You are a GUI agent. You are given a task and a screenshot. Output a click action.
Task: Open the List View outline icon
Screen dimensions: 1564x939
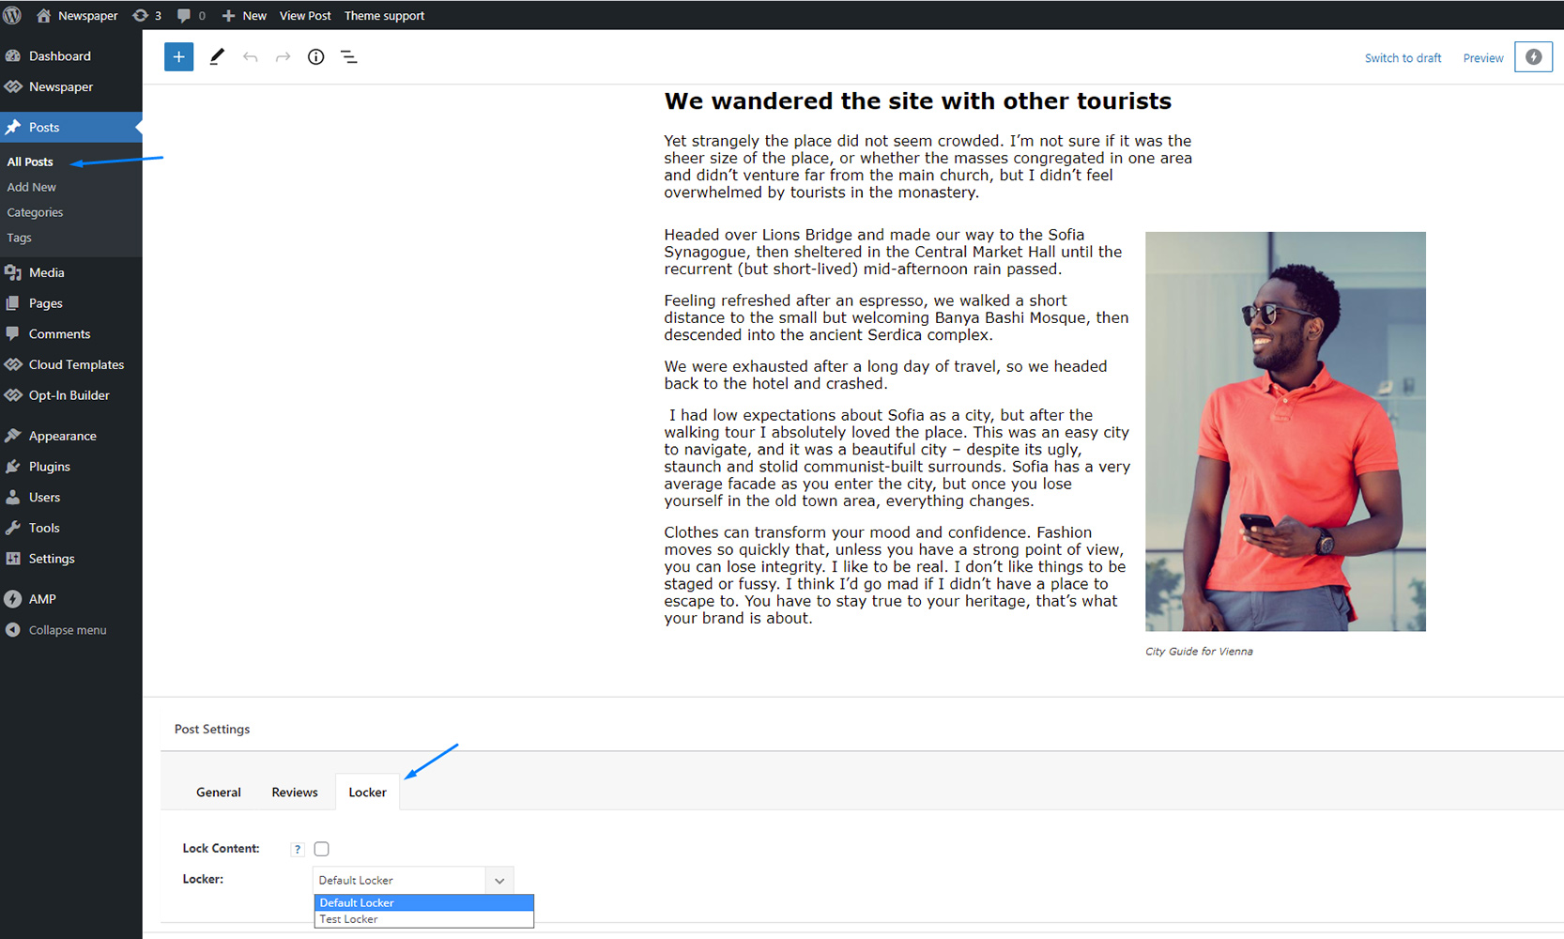(x=349, y=57)
